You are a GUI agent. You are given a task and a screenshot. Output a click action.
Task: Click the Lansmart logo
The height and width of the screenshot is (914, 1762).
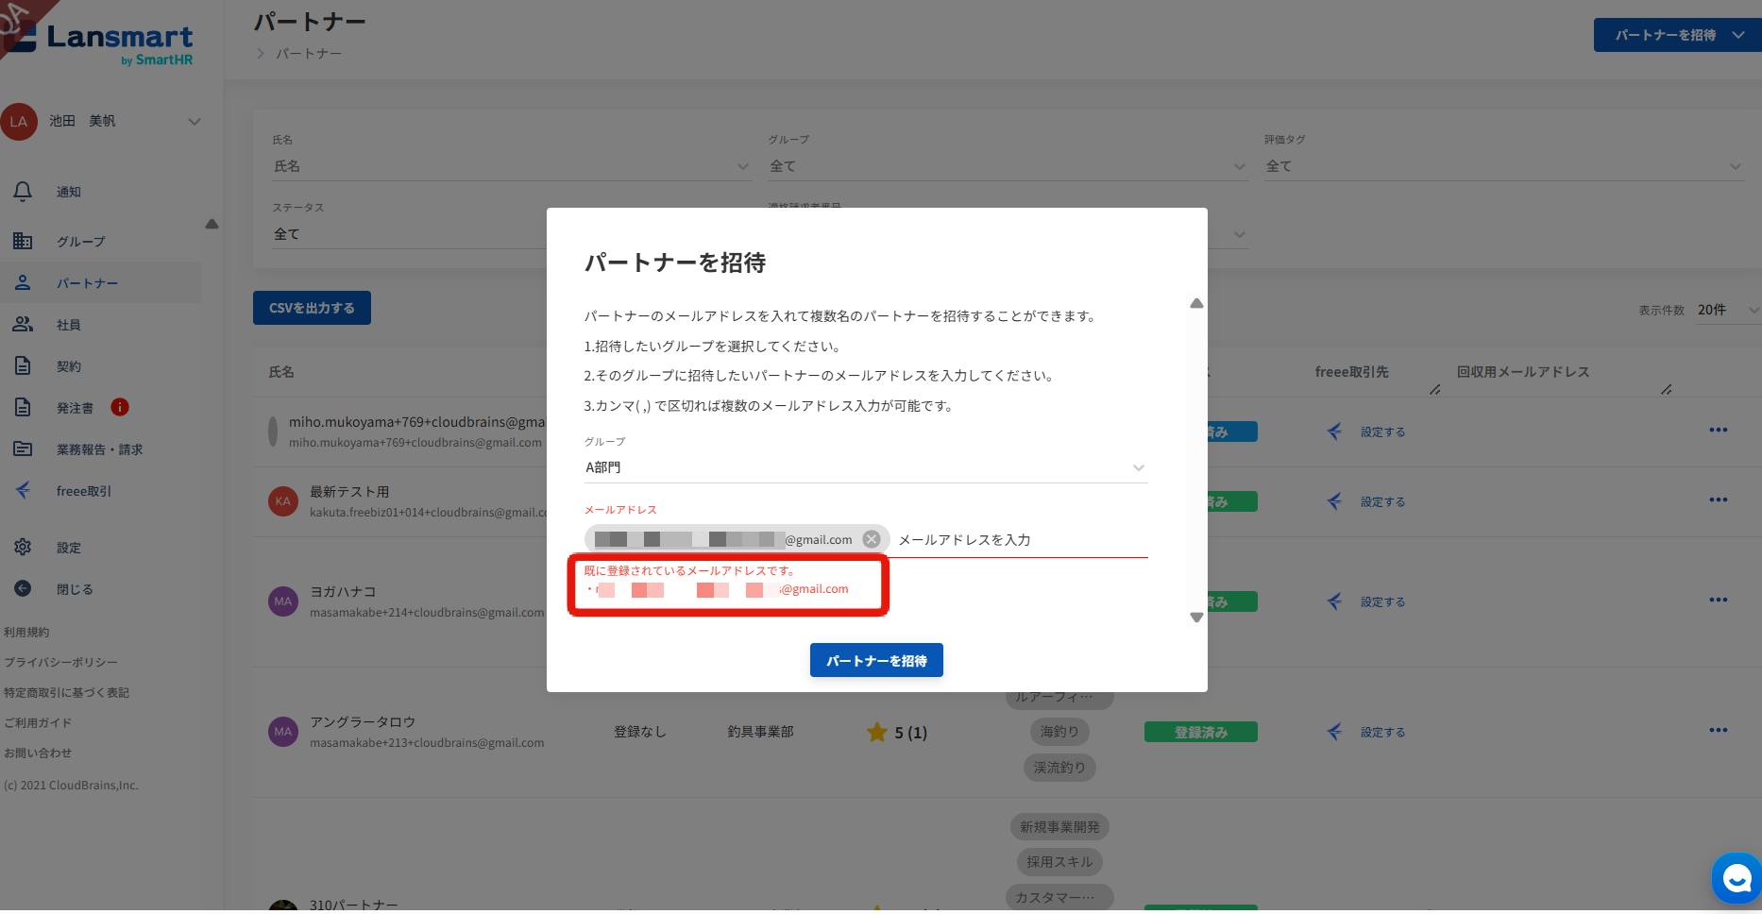(x=99, y=43)
